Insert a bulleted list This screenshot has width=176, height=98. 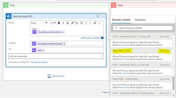[77, 23]
